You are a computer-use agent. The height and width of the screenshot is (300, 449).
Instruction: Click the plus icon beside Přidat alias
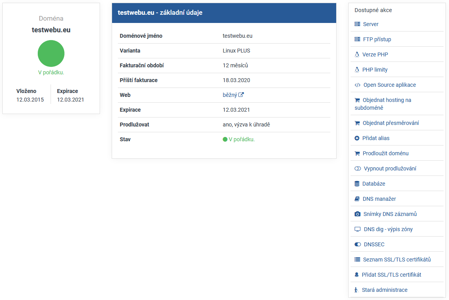pyautogui.click(x=357, y=138)
